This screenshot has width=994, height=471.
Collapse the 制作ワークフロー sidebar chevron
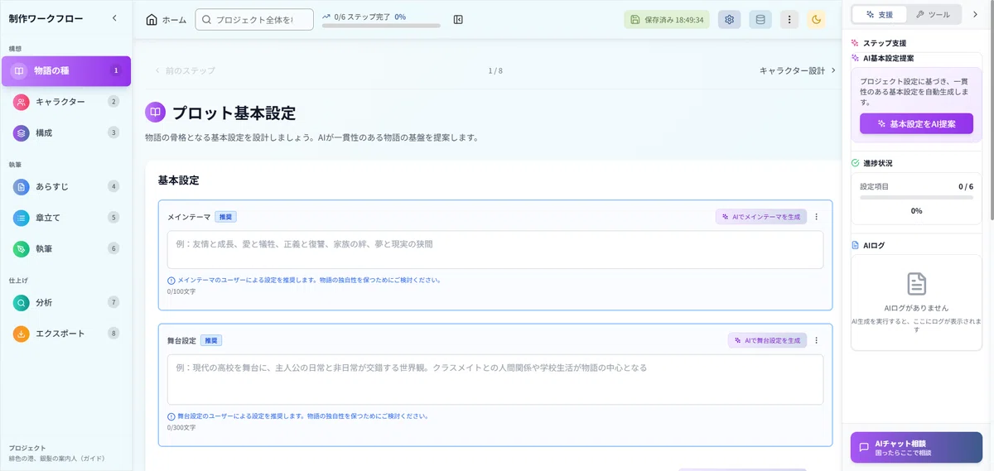pyautogui.click(x=114, y=18)
